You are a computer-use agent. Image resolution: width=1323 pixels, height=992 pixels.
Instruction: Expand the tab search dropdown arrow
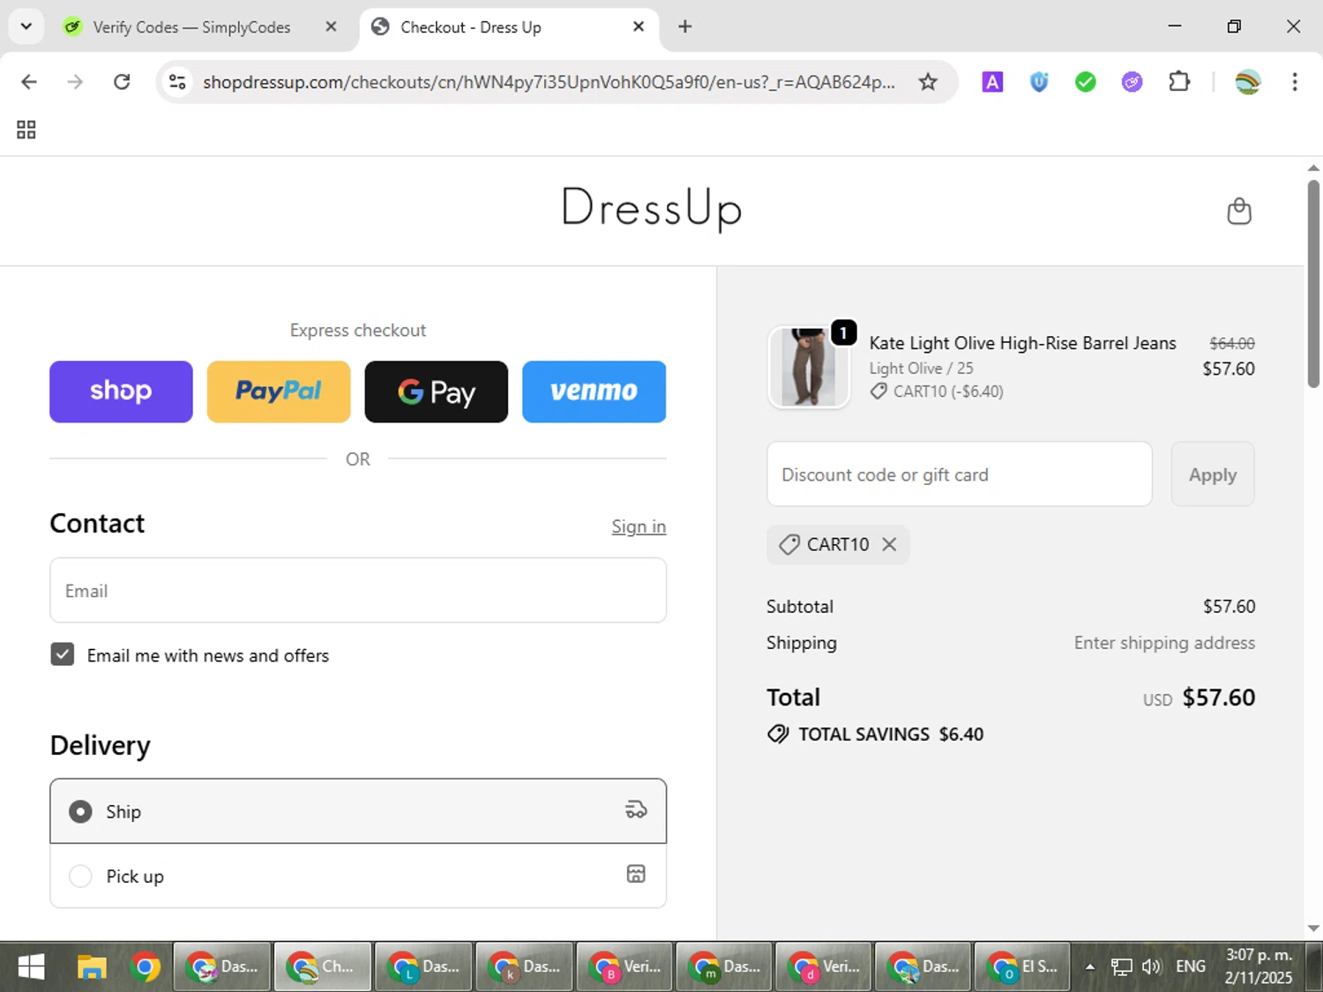click(x=26, y=26)
